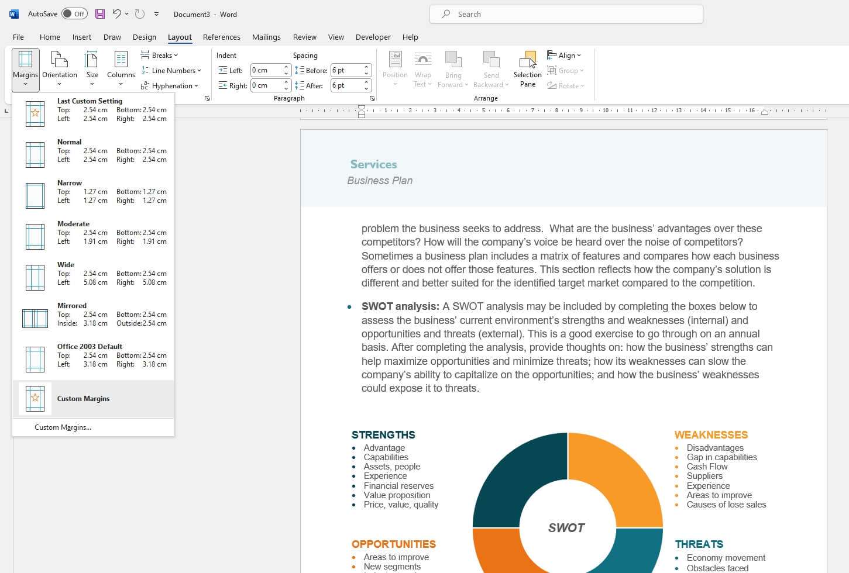Click Custom Margins at menu bottom

(62, 427)
